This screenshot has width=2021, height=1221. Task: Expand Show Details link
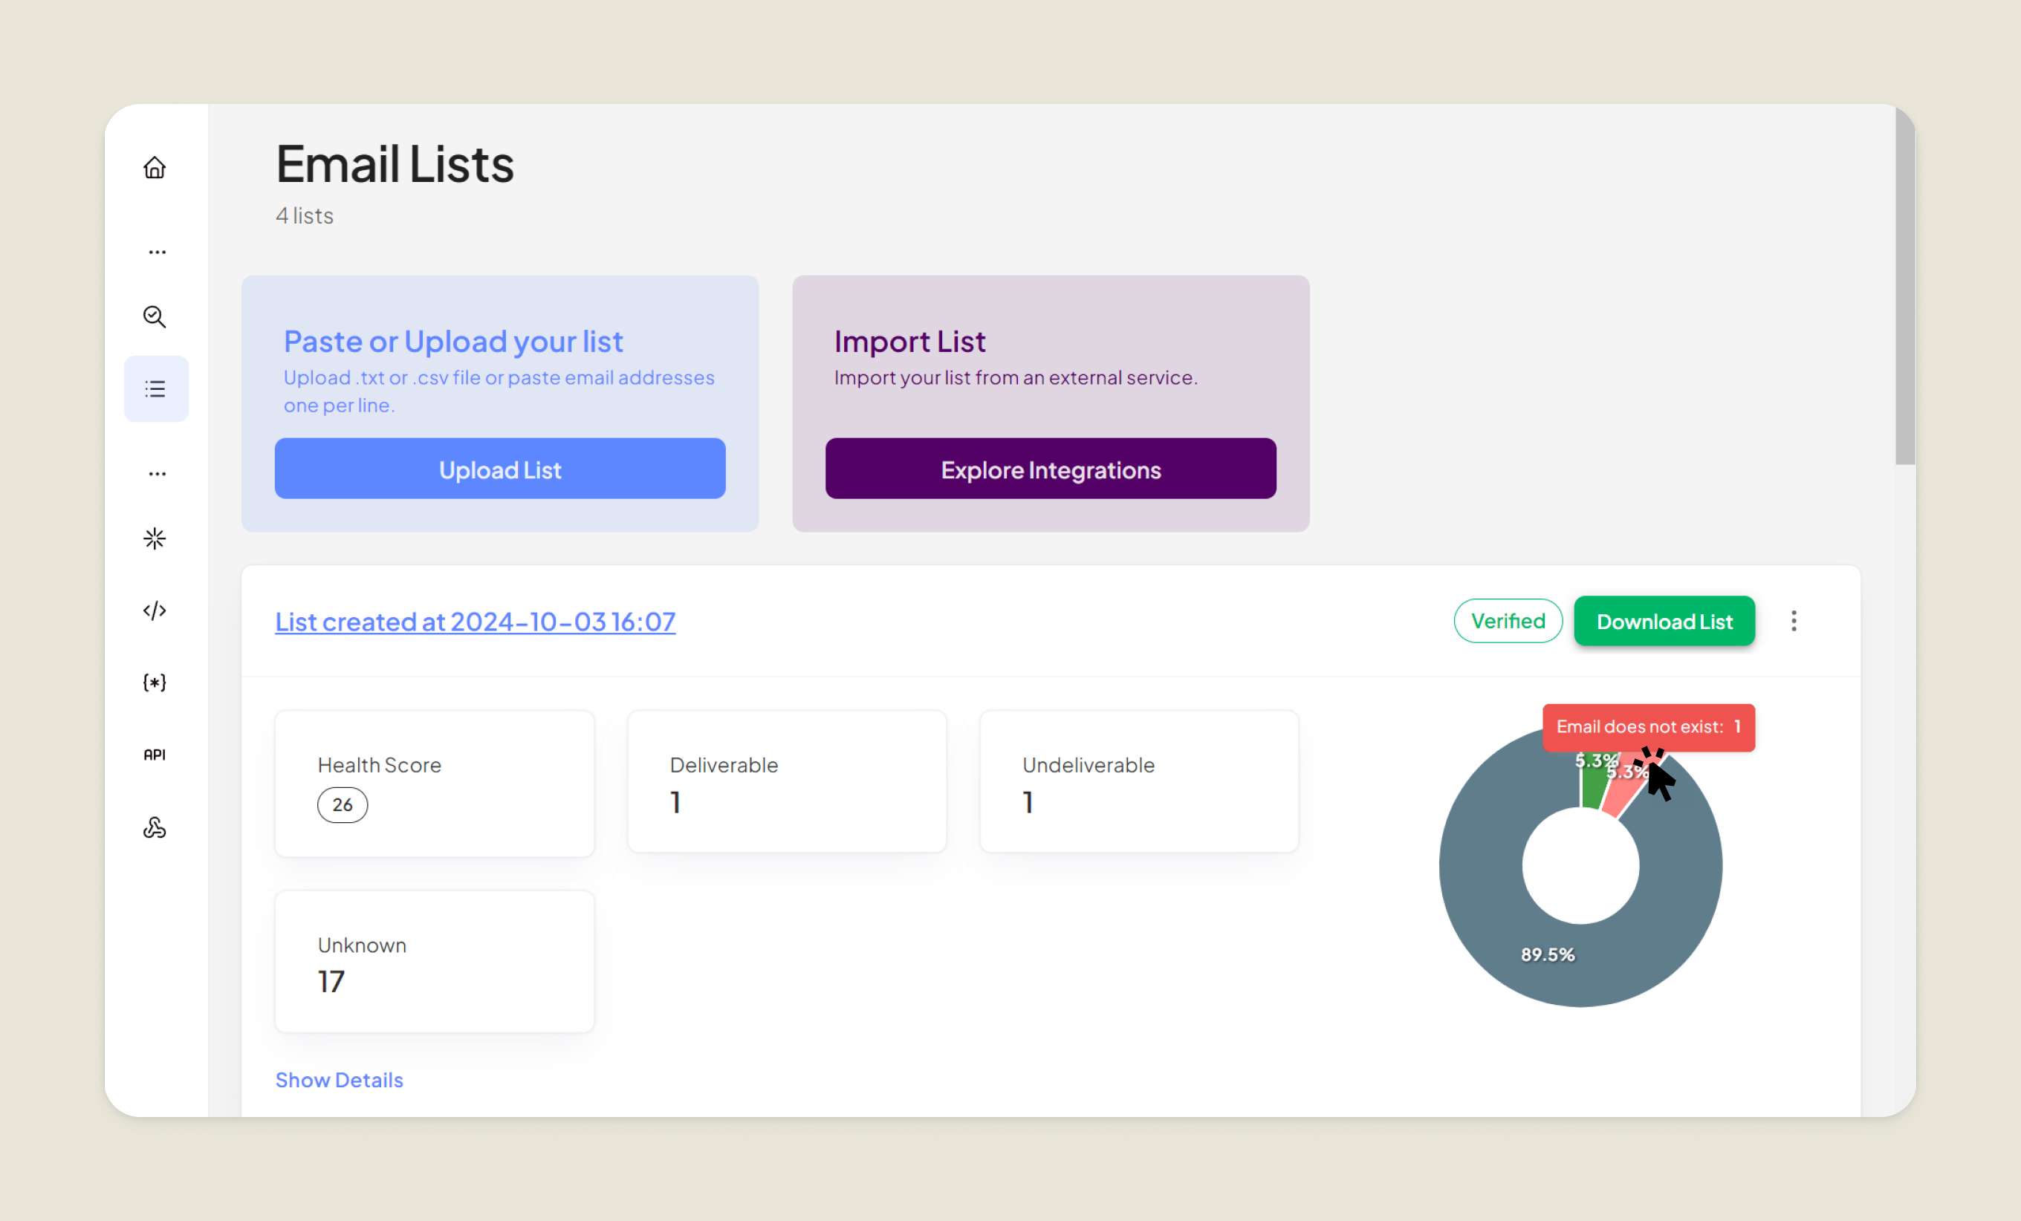pyautogui.click(x=339, y=1080)
